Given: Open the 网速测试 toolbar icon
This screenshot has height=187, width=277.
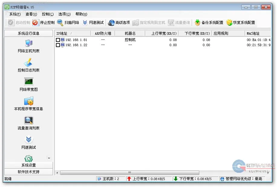Looking at the screenshot, I should pyautogui.click(x=85, y=23).
